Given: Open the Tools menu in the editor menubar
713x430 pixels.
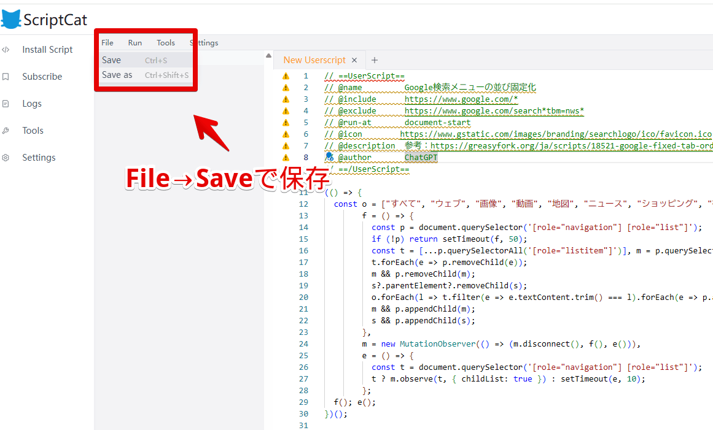Looking at the screenshot, I should 166,43.
